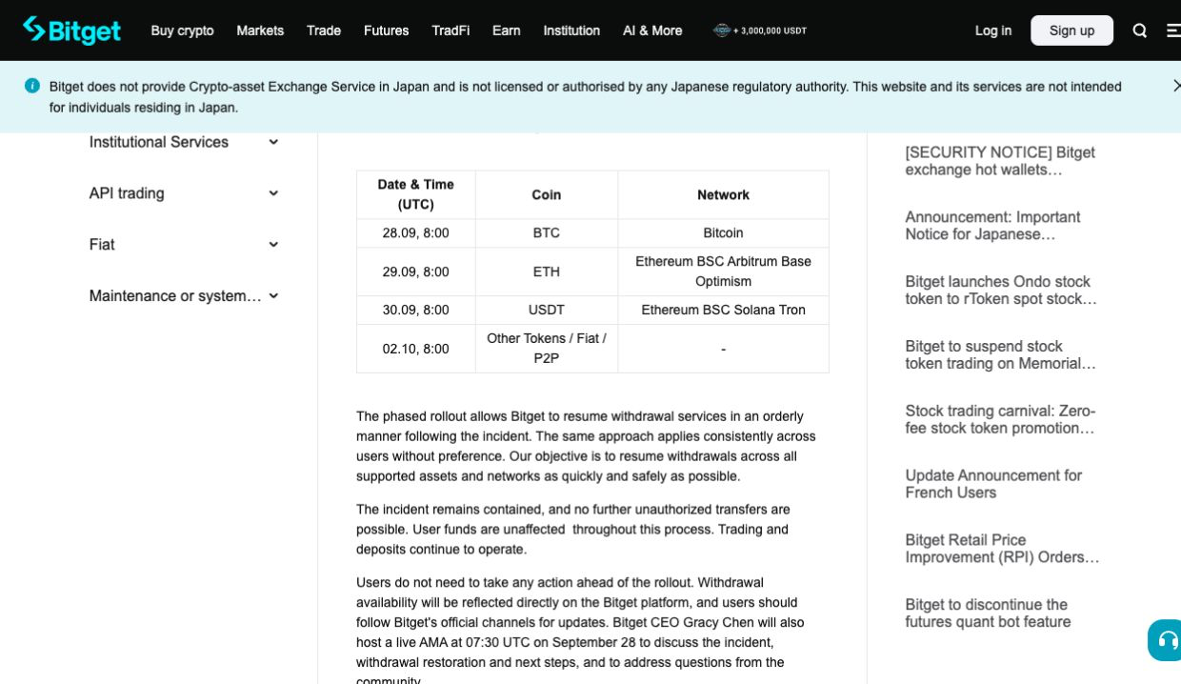Select API trading sidebar item

(x=127, y=193)
